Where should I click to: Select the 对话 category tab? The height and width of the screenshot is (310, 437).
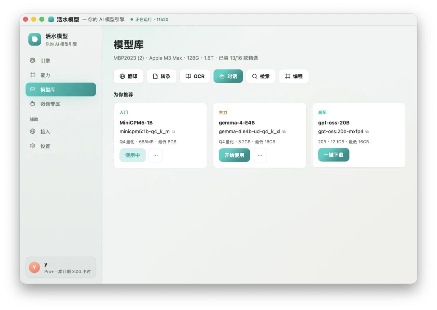click(x=228, y=76)
